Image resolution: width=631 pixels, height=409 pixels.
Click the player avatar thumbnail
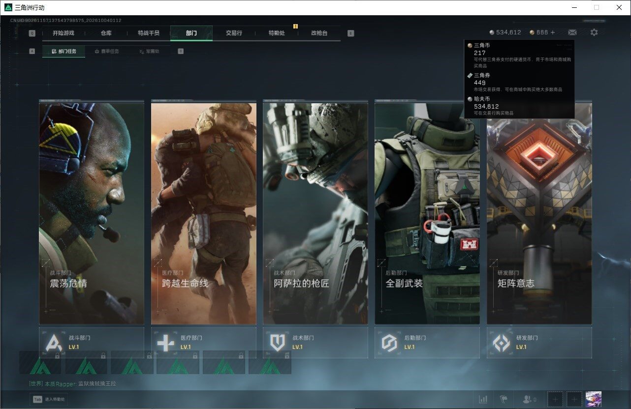click(594, 399)
